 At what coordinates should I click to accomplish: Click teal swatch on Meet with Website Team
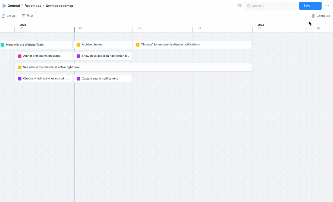pos(2,45)
